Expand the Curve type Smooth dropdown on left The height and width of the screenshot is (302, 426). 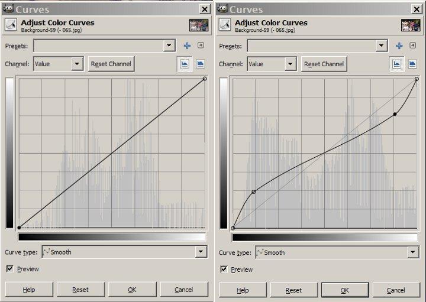(202, 252)
